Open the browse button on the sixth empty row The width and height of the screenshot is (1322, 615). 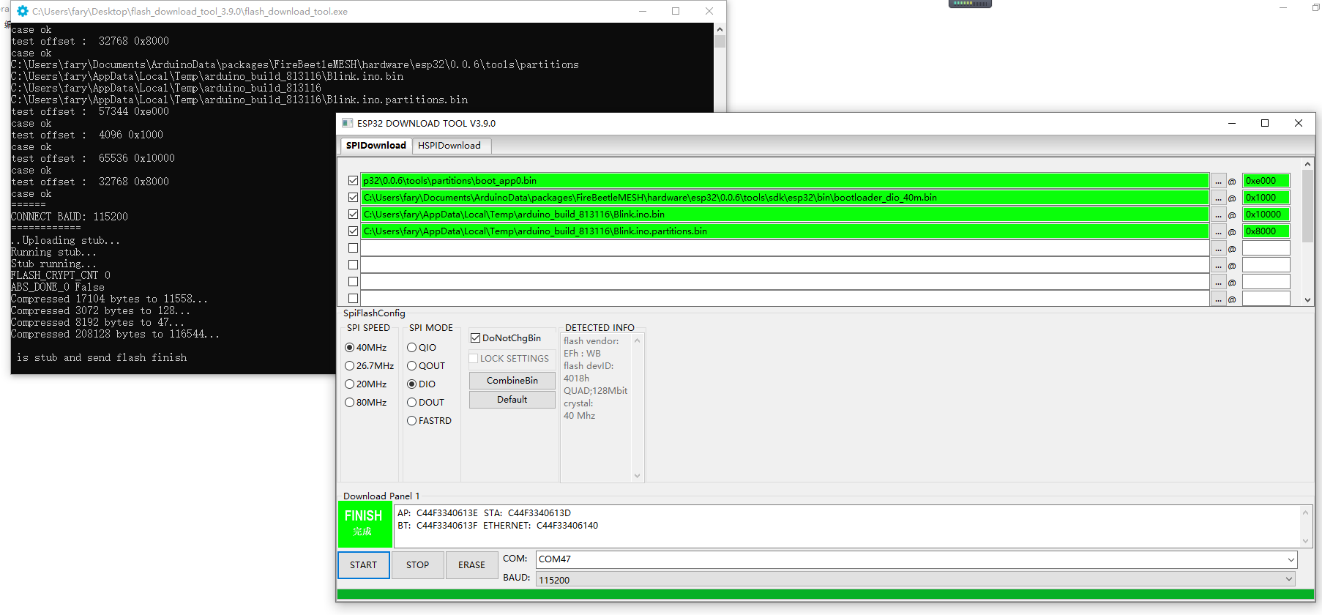1218,265
